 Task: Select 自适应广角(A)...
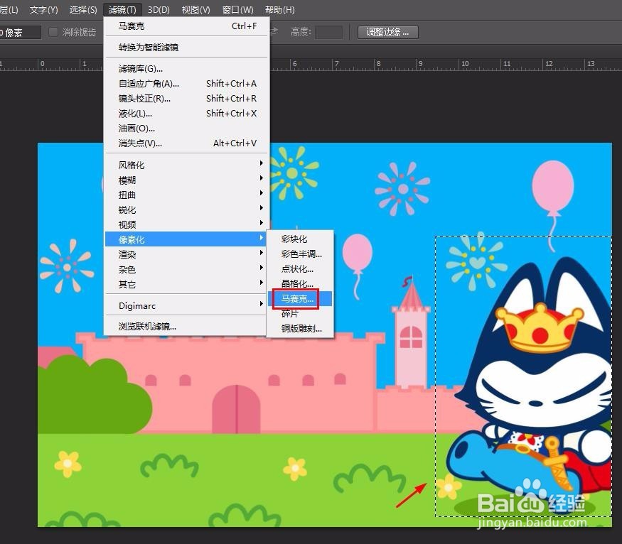click(187, 84)
